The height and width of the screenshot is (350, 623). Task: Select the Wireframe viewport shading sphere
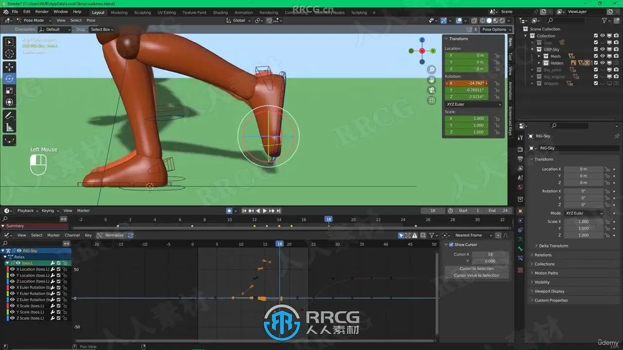(x=483, y=20)
